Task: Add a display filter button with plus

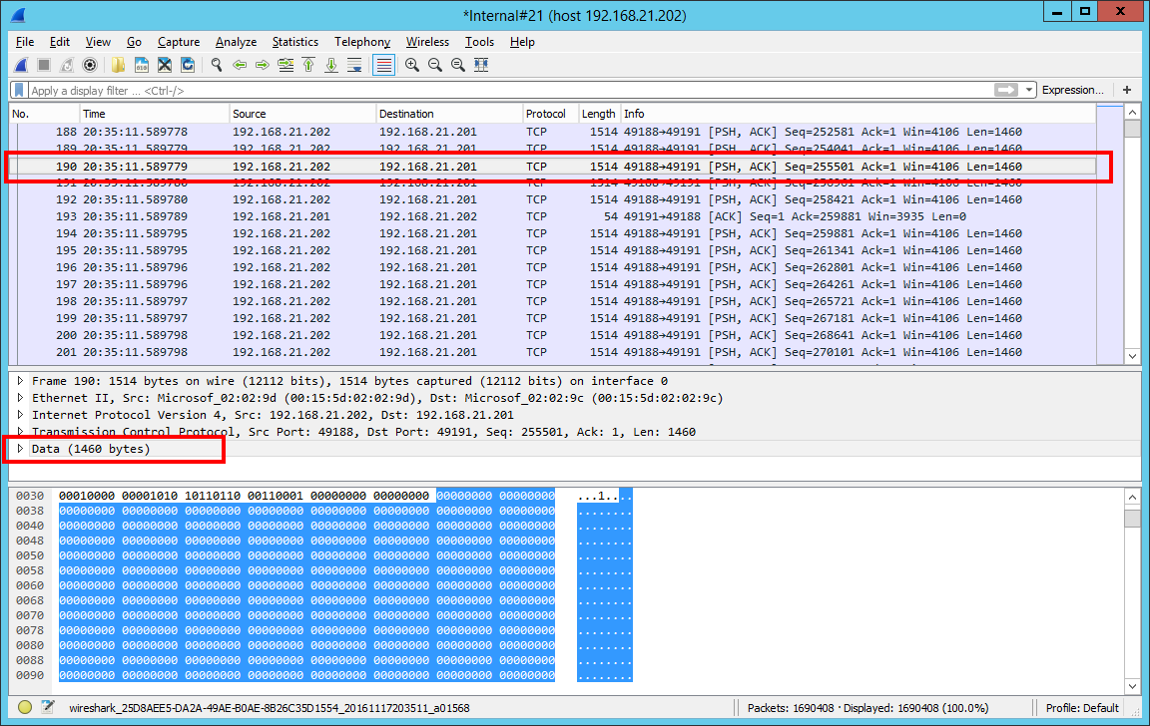Action: tap(1127, 90)
